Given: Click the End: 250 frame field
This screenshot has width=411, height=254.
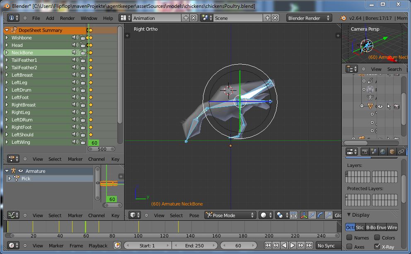Looking at the screenshot, I should tap(194, 246).
